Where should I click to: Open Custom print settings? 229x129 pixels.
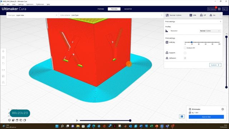click(215, 65)
